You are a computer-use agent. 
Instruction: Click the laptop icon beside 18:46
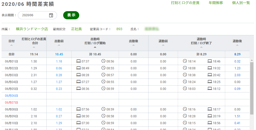pos(210,61)
